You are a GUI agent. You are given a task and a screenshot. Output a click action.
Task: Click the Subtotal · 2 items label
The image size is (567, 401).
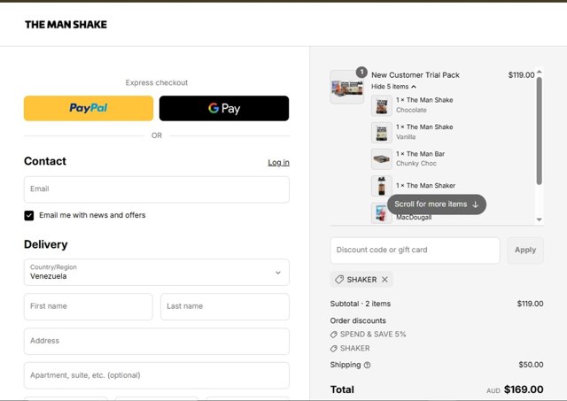(x=361, y=304)
